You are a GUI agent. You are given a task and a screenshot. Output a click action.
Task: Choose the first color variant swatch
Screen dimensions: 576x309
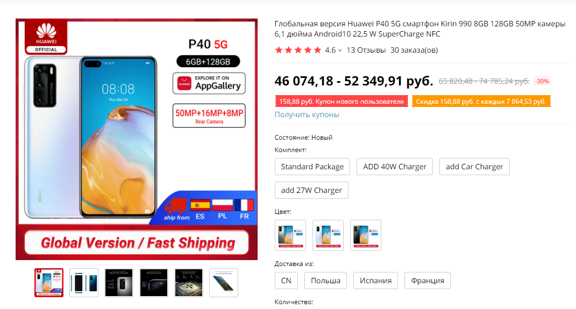[290, 235]
